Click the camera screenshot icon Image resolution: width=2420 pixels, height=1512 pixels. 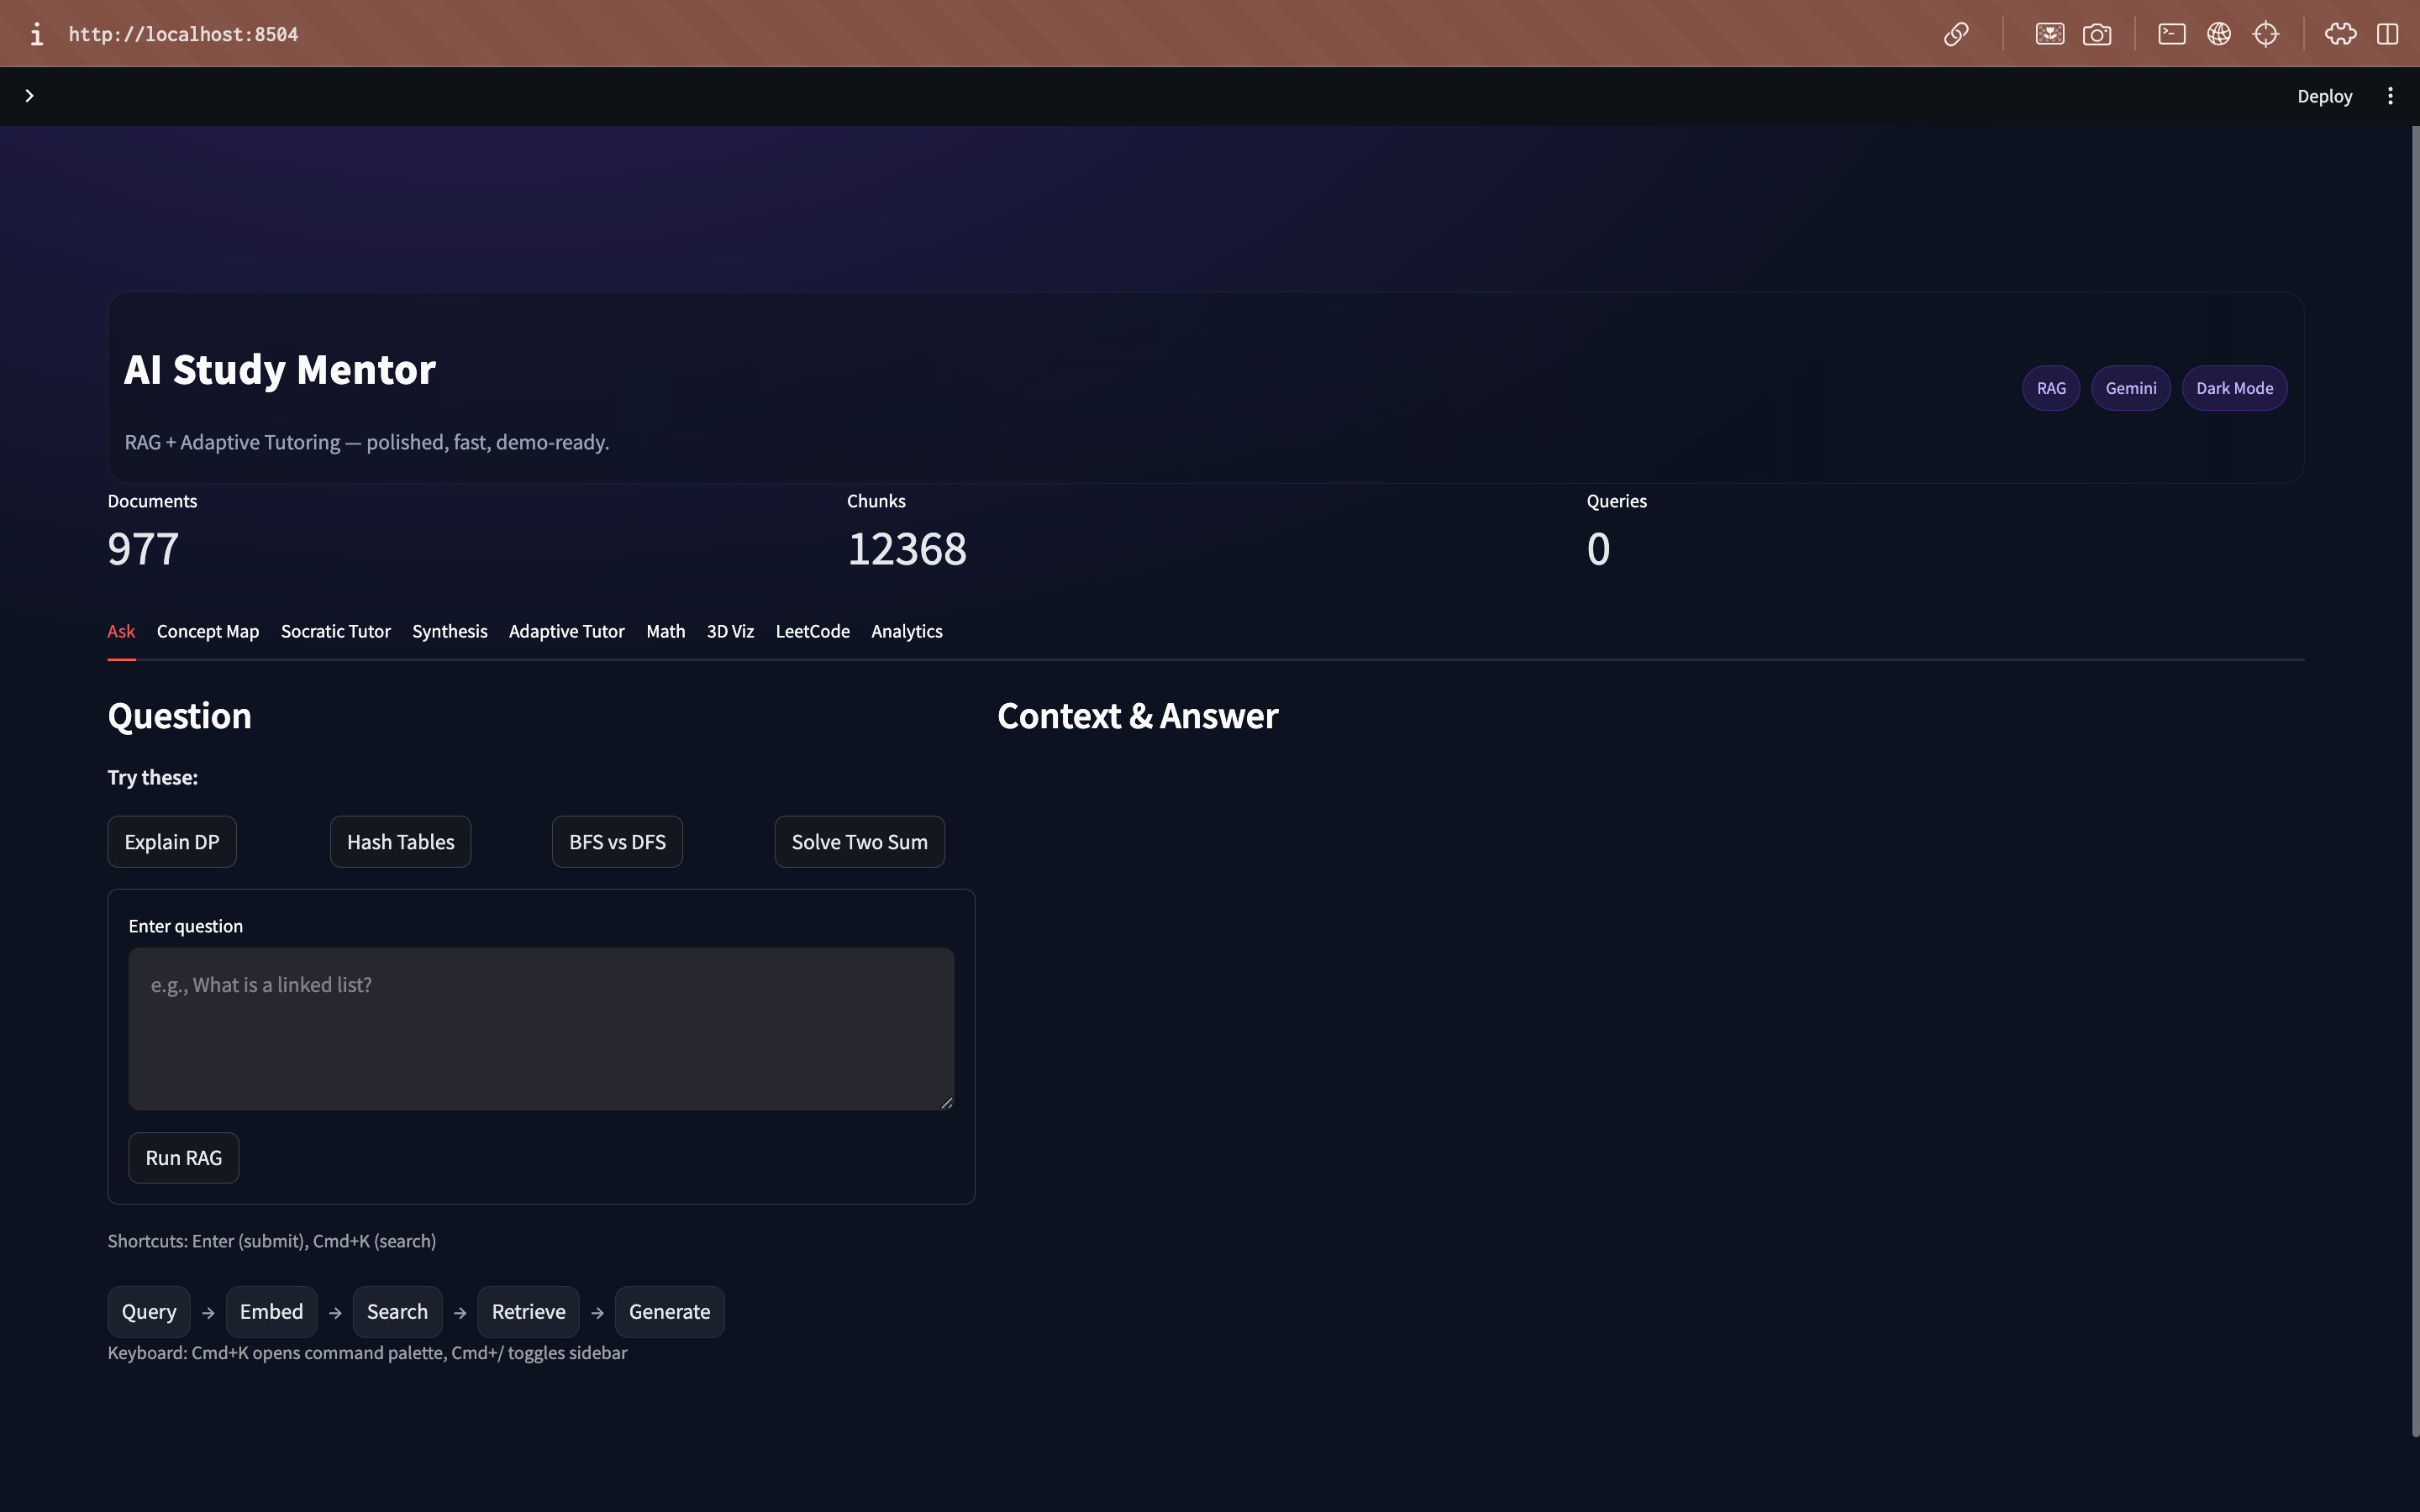point(2097,34)
